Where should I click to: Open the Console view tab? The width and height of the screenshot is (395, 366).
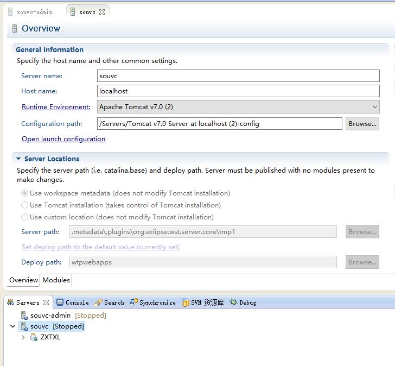(73, 302)
